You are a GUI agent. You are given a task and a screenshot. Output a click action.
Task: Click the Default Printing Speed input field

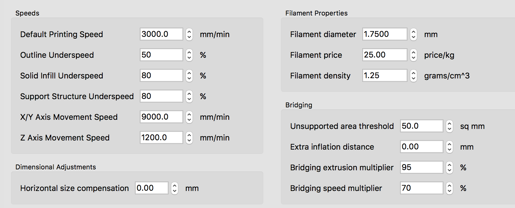pos(161,34)
